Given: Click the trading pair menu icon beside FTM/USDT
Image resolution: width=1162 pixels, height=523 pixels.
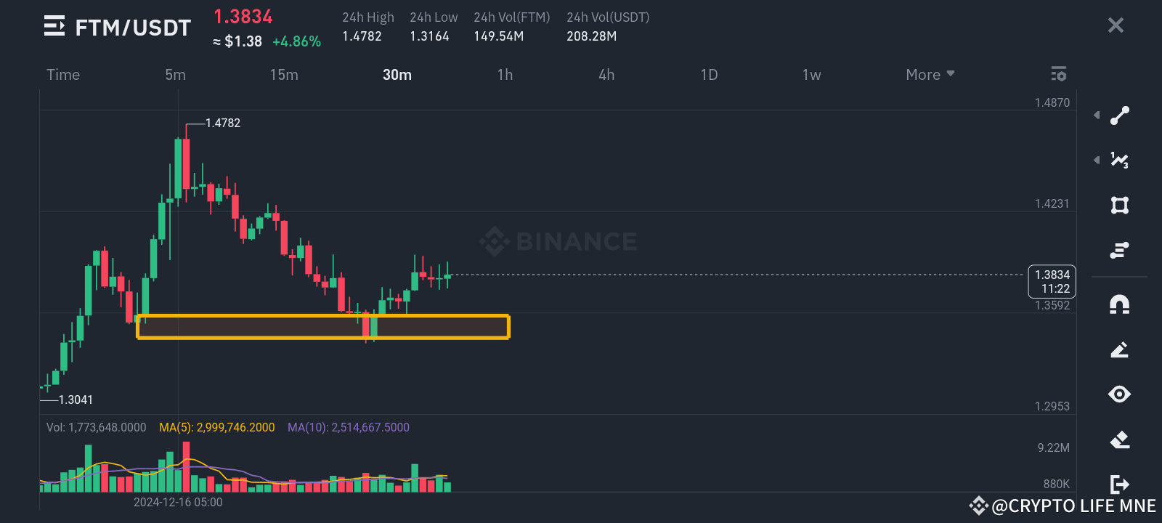Looking at the screenshot, I should pos(52,27).
